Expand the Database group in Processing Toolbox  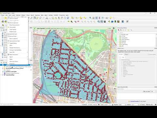click(118, 41)
